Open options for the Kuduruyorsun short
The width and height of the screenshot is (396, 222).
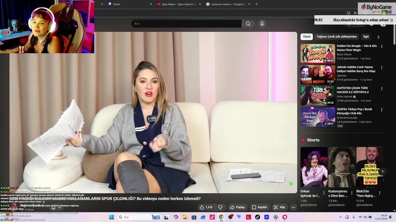352,193
